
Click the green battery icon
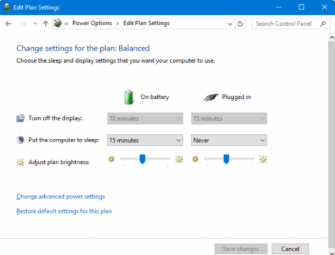pos(129,97)
